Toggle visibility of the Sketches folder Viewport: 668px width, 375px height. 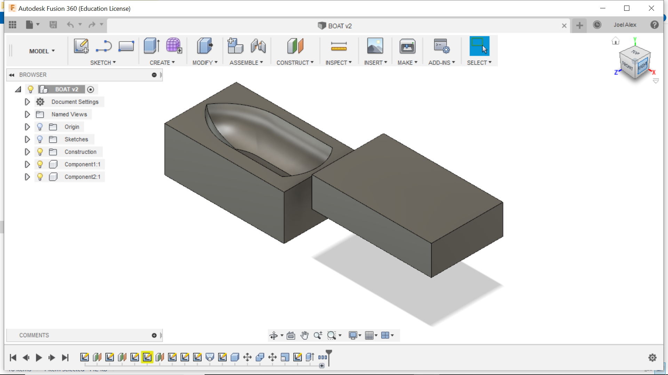click(x=40, y=139)
